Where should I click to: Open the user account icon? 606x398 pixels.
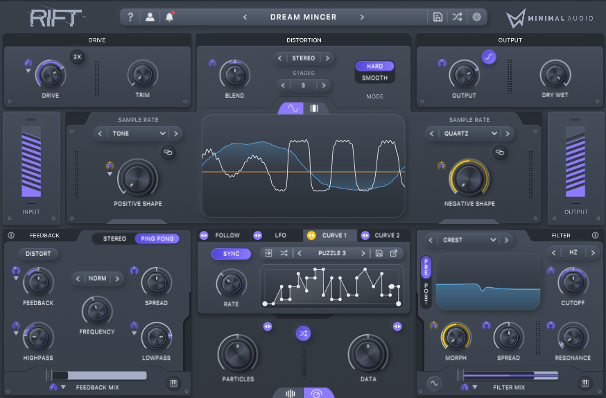(150, 17)
